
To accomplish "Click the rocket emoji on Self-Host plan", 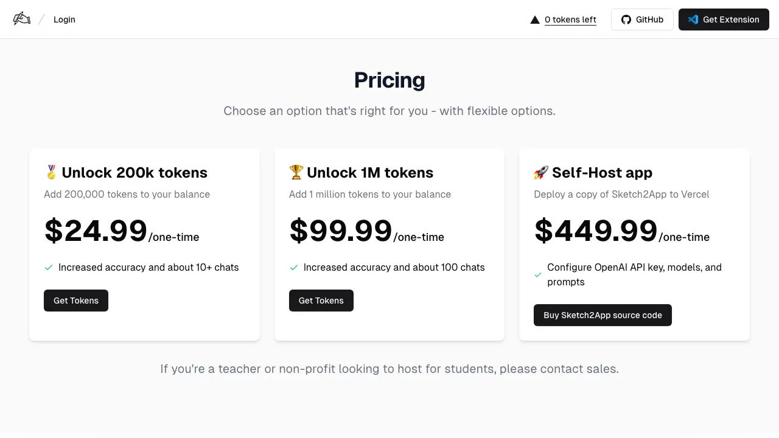I will click(x=541, y=173).
